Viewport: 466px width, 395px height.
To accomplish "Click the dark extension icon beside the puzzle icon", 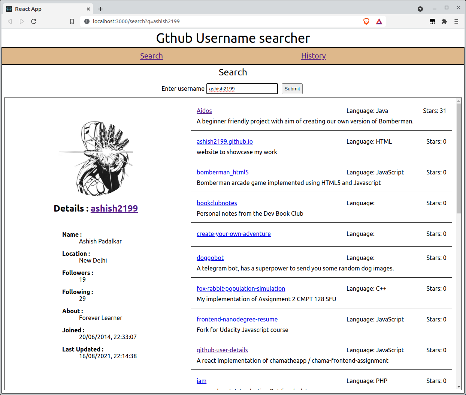I will [x=432, y=21].
